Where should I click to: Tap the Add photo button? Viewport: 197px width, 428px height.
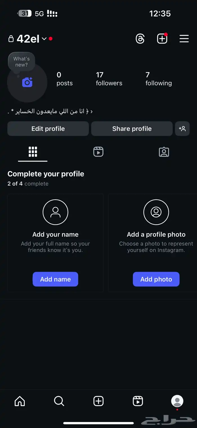[156, 279]
